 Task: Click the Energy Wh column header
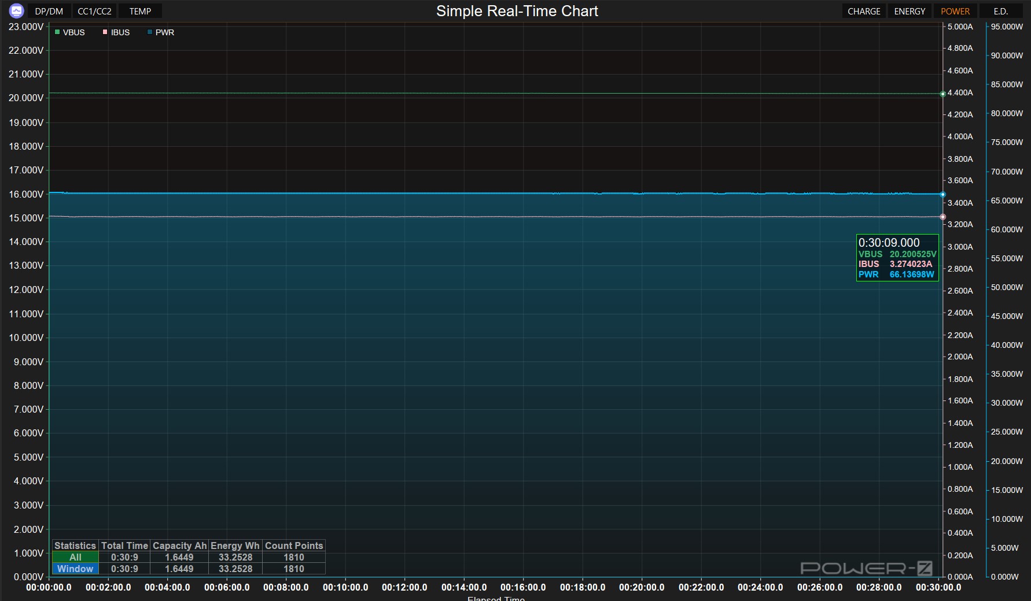[x=235, y=546]
